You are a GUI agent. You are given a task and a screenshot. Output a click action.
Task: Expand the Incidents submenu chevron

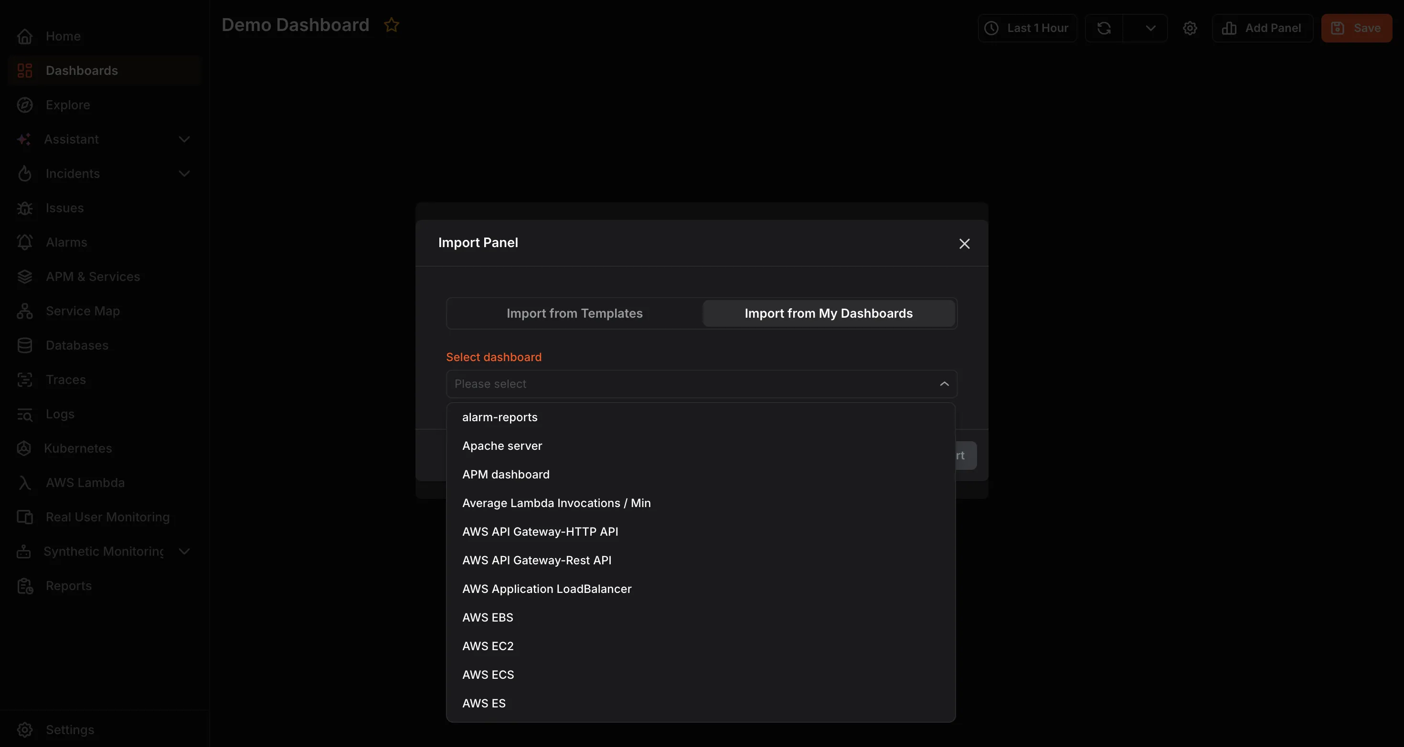click(184, 174)
